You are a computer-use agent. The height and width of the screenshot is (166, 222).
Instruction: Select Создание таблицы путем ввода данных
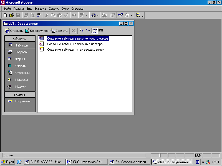76,50
